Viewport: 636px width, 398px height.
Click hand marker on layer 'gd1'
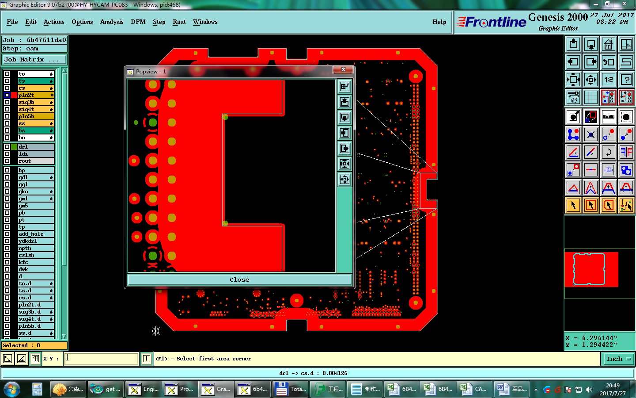pyautogui.click(x=51, y=177)
